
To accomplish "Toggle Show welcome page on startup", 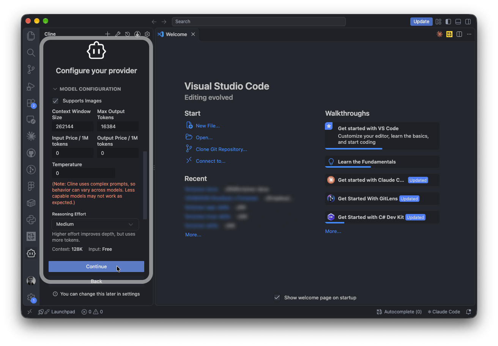I will pyautogui.click(x=277, y=297).
